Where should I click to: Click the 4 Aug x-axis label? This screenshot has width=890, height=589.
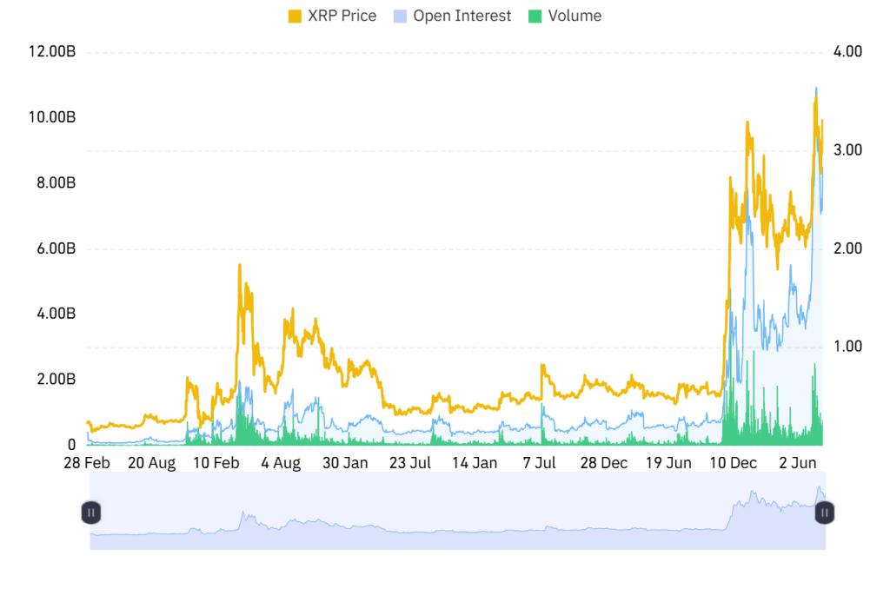click(281, 463)
